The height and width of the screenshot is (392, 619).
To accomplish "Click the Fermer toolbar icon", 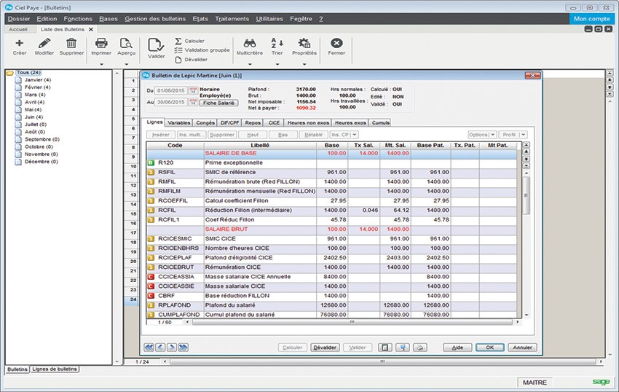I will (x=336, y=44).
